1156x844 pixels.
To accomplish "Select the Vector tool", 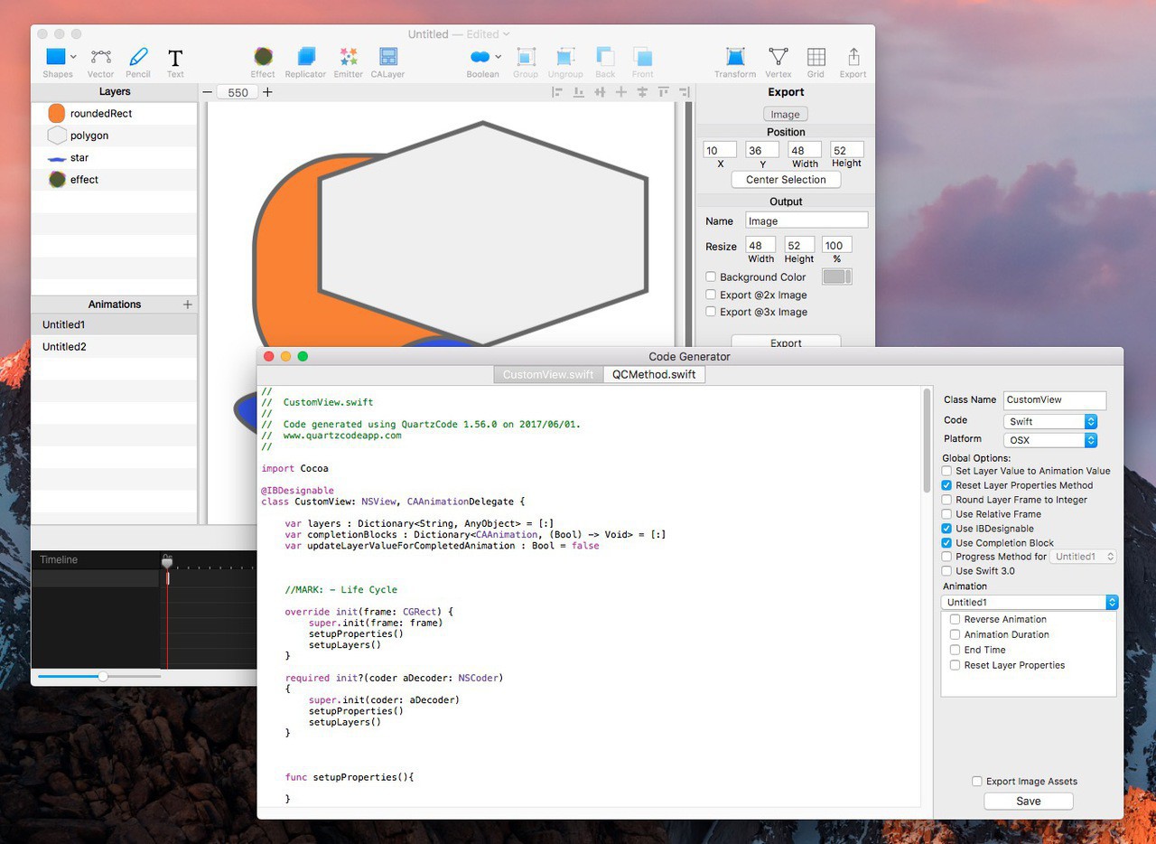I will tap(100, 58).
